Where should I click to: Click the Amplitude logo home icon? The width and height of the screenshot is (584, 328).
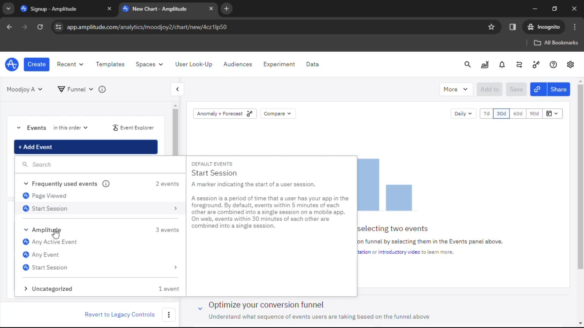pos(12,64)
